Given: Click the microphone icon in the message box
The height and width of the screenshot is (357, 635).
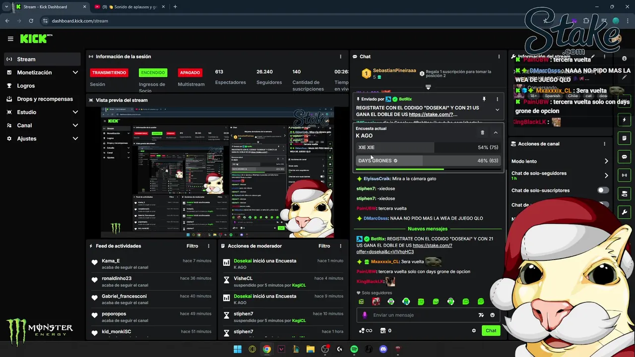Looking at the screenshot, I should (365, 315).
